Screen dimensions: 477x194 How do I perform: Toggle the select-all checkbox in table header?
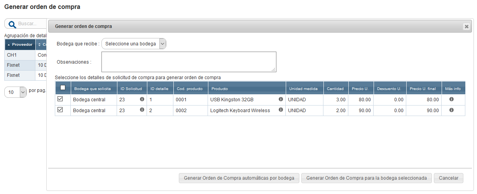click(63, 88)
